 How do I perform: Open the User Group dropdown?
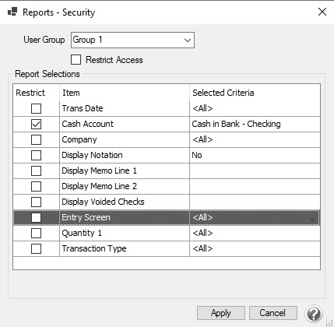pyautogui.click(x=132, y=40)
